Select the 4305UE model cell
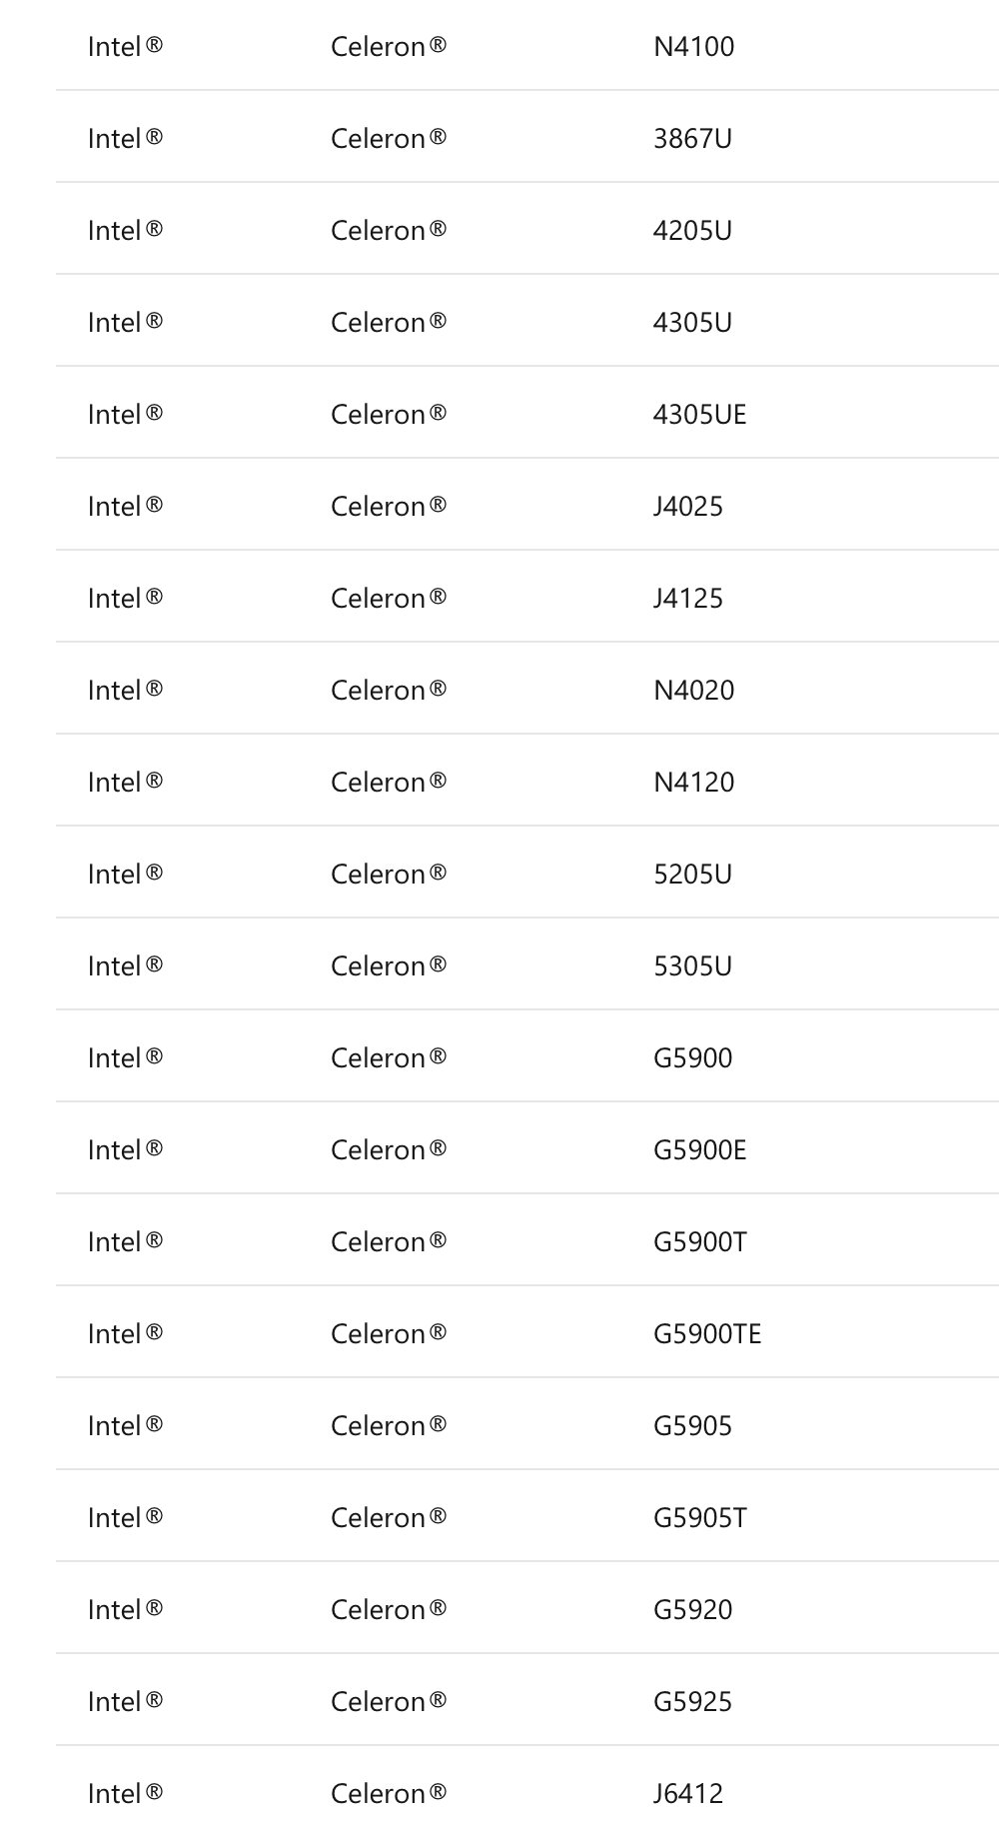The image size is (999, 1829). 699,415
